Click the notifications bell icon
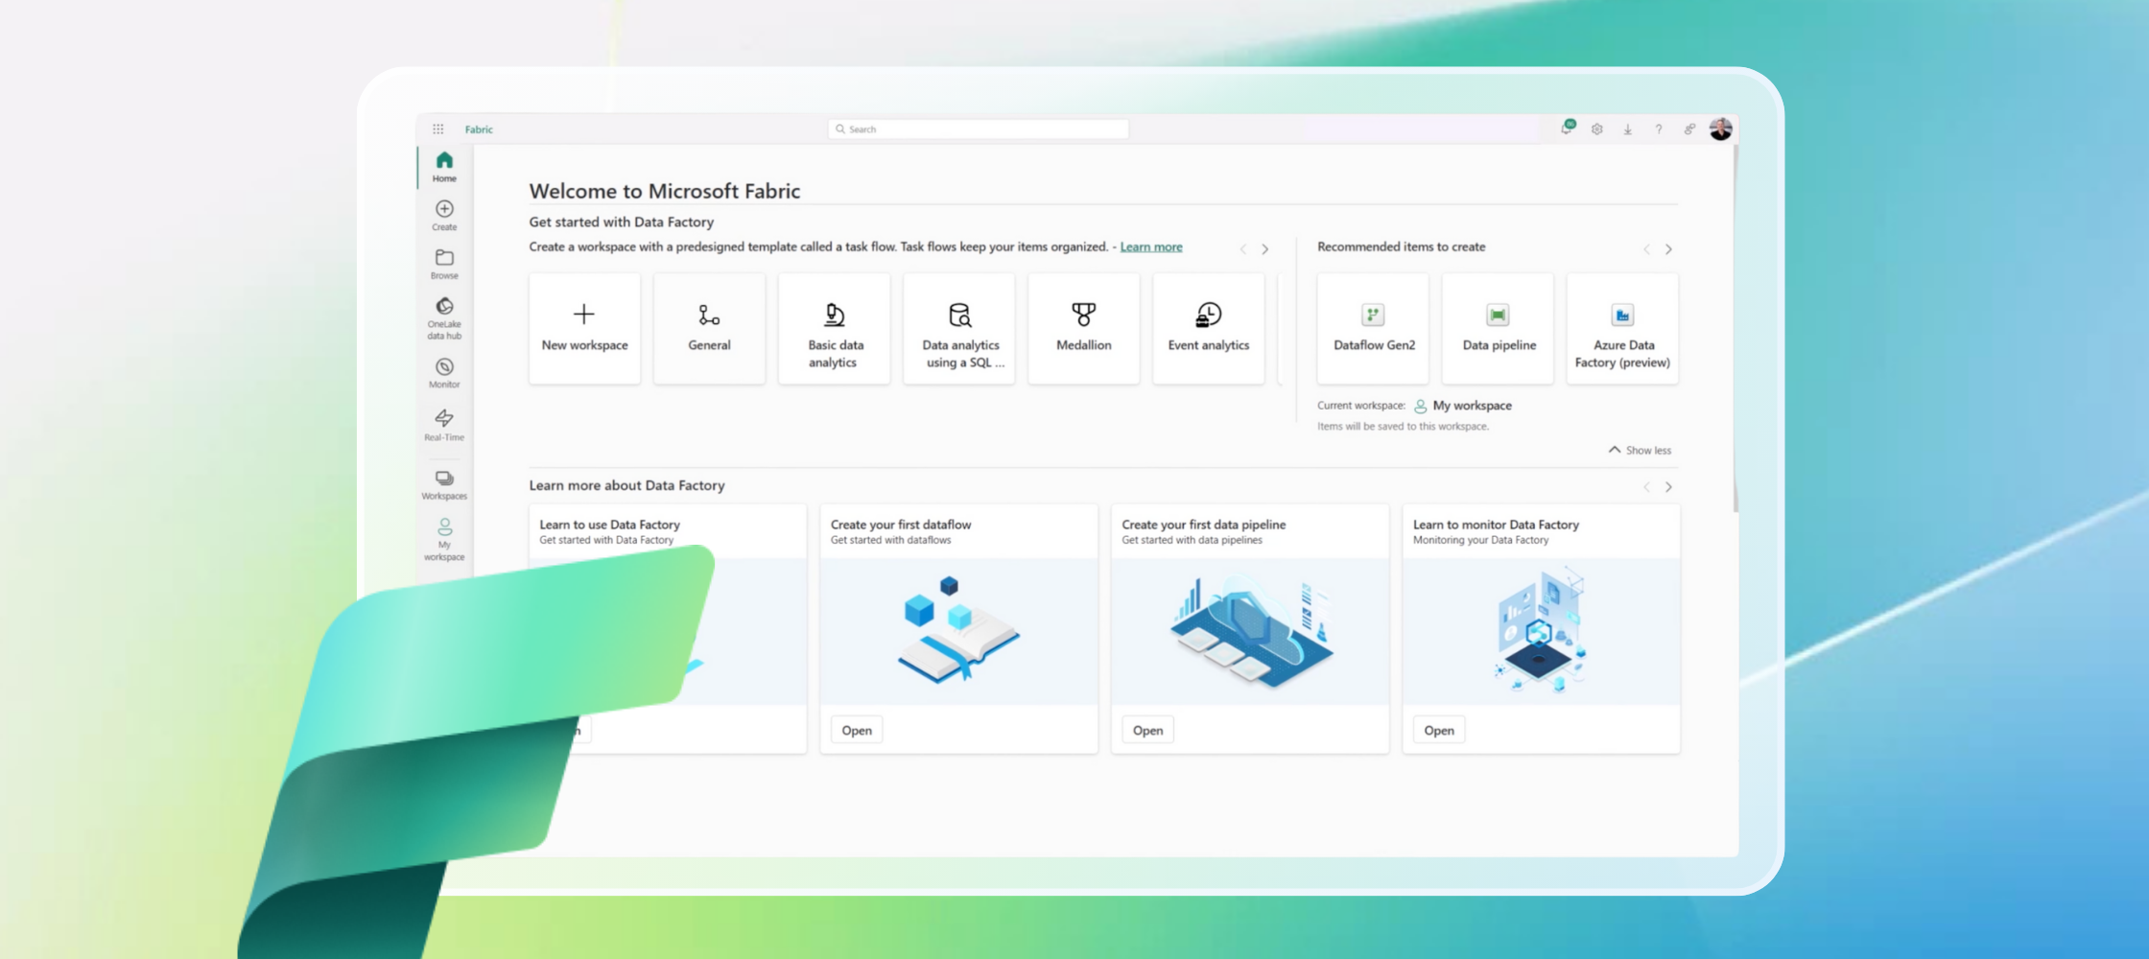2149x959 pixels. 1567,129
